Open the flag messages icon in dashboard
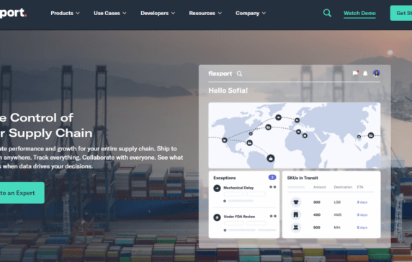412x262 pixels. coord(355,73)
